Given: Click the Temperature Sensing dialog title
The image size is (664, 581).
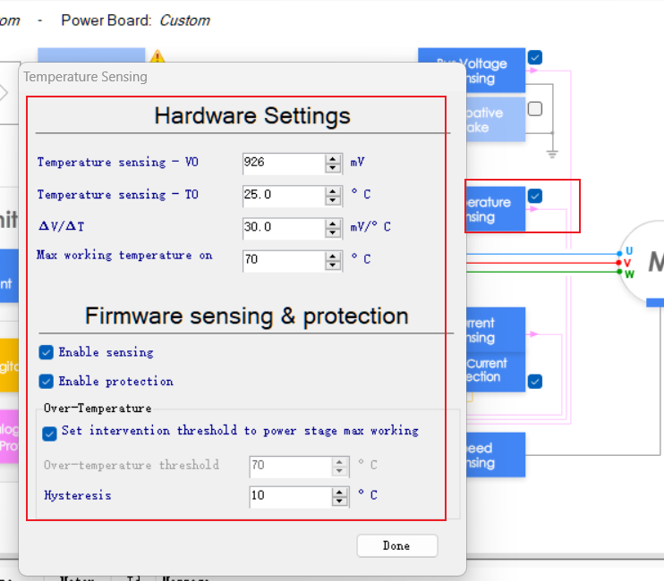Looking at the screenshot, I should pyautogui.click(x=85, y=77).
